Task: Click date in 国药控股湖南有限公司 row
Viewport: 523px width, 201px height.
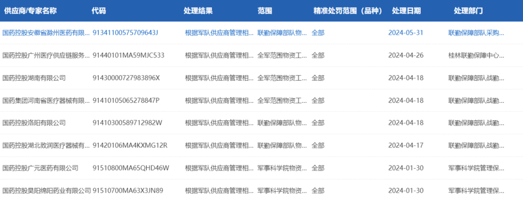Action: (406, 78)
